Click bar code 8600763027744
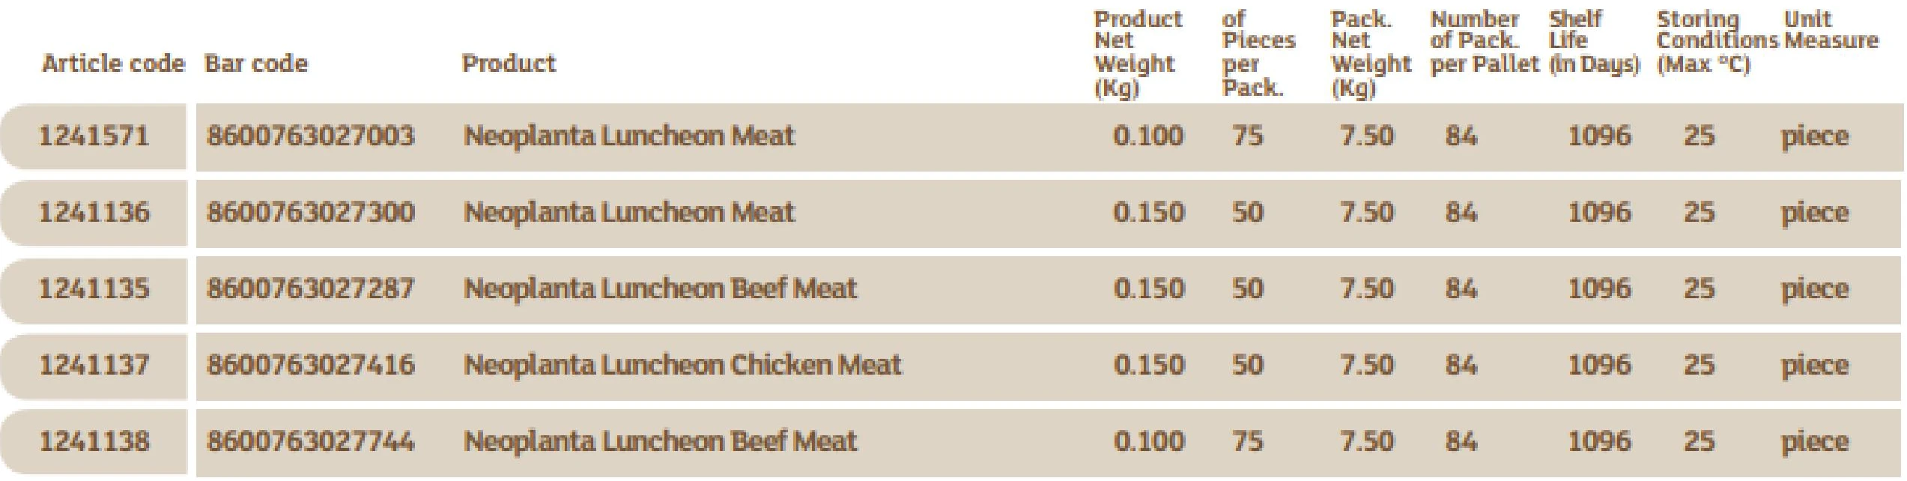 point(310,442)
